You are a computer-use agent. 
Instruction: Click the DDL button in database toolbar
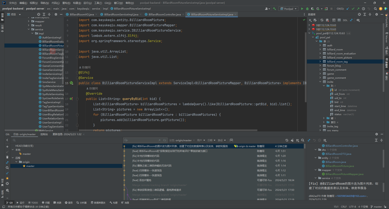click(x=345, y=20)
